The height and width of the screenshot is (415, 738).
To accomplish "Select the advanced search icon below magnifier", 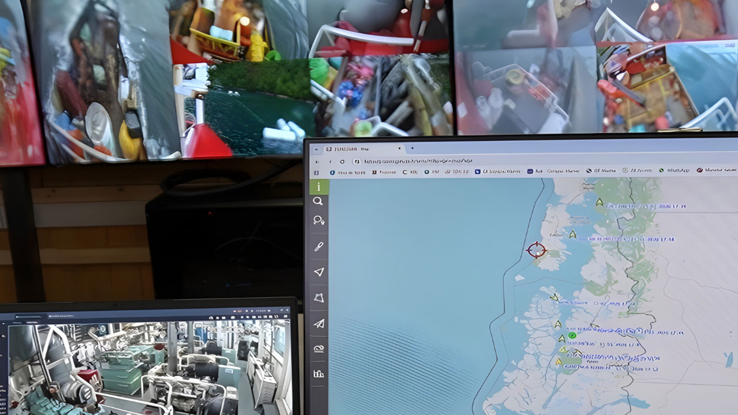I will pos(319,220).
